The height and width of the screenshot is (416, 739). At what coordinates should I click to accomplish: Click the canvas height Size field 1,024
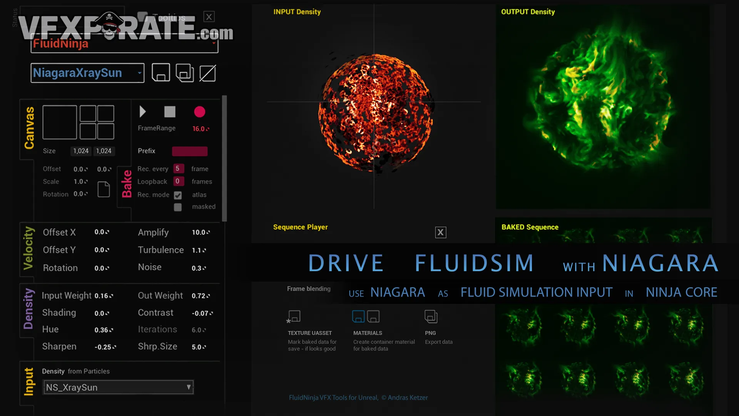[104, 151]
